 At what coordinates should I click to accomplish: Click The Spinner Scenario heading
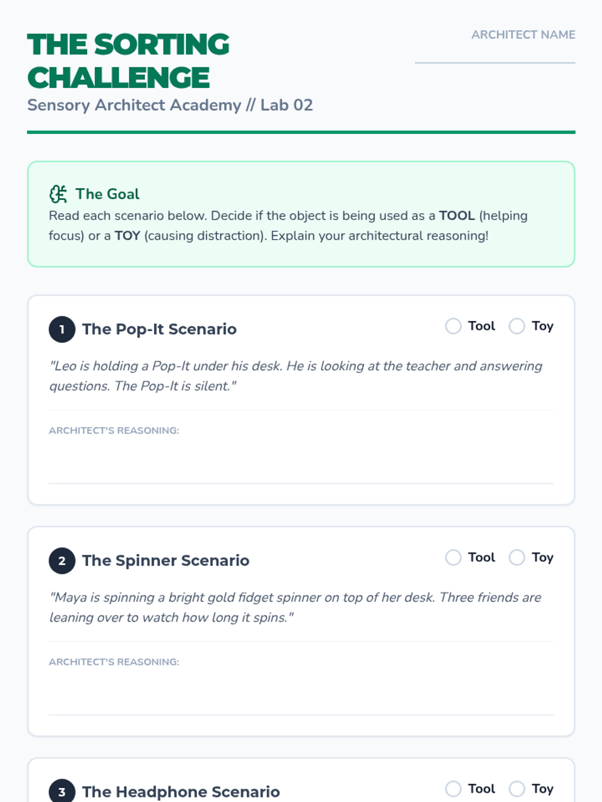pyautogui.click(x=166, y=560)
